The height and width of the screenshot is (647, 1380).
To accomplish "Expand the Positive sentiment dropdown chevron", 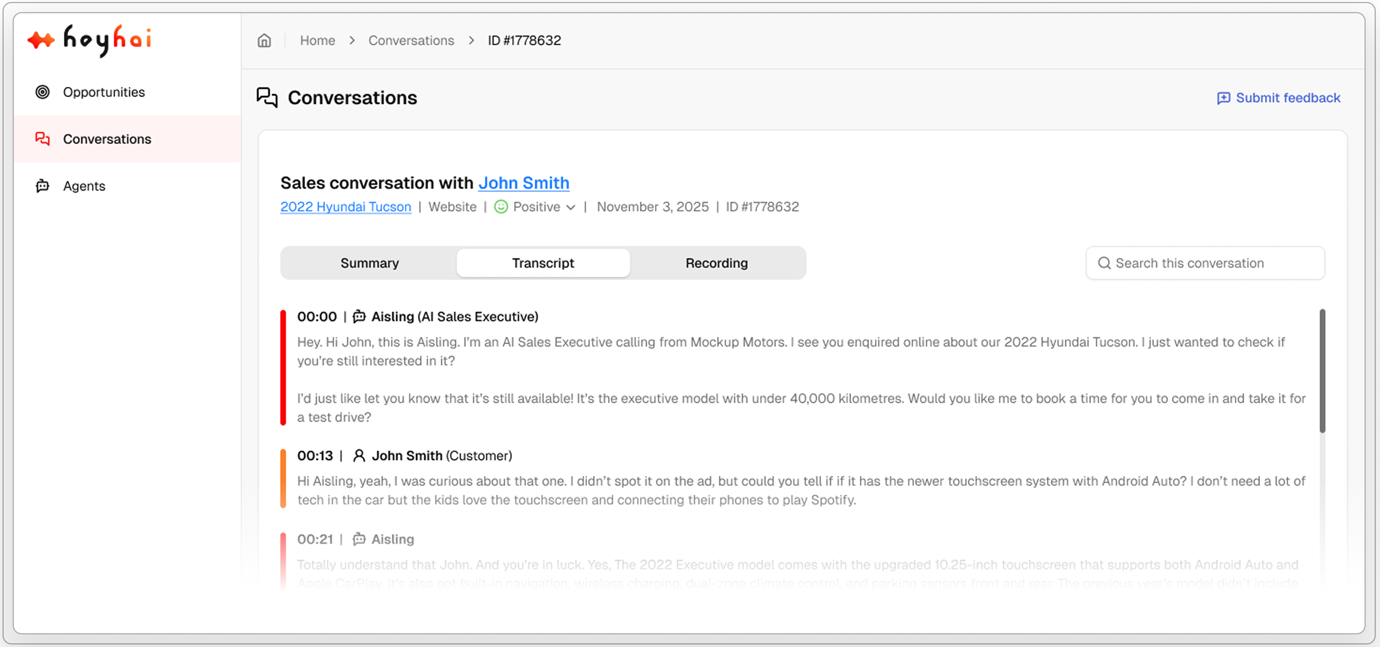I will coord(571,207).
